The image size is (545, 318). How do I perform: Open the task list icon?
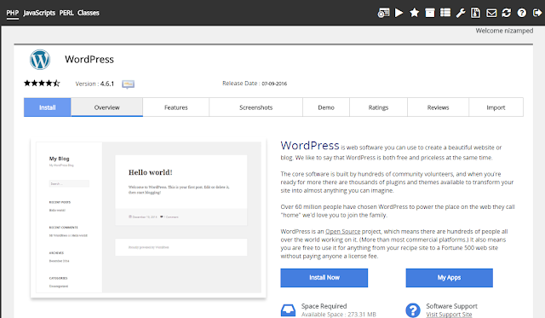pyautogui.click(x=445, y=13)
